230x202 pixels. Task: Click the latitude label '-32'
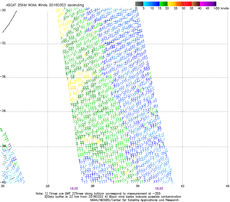3,43
